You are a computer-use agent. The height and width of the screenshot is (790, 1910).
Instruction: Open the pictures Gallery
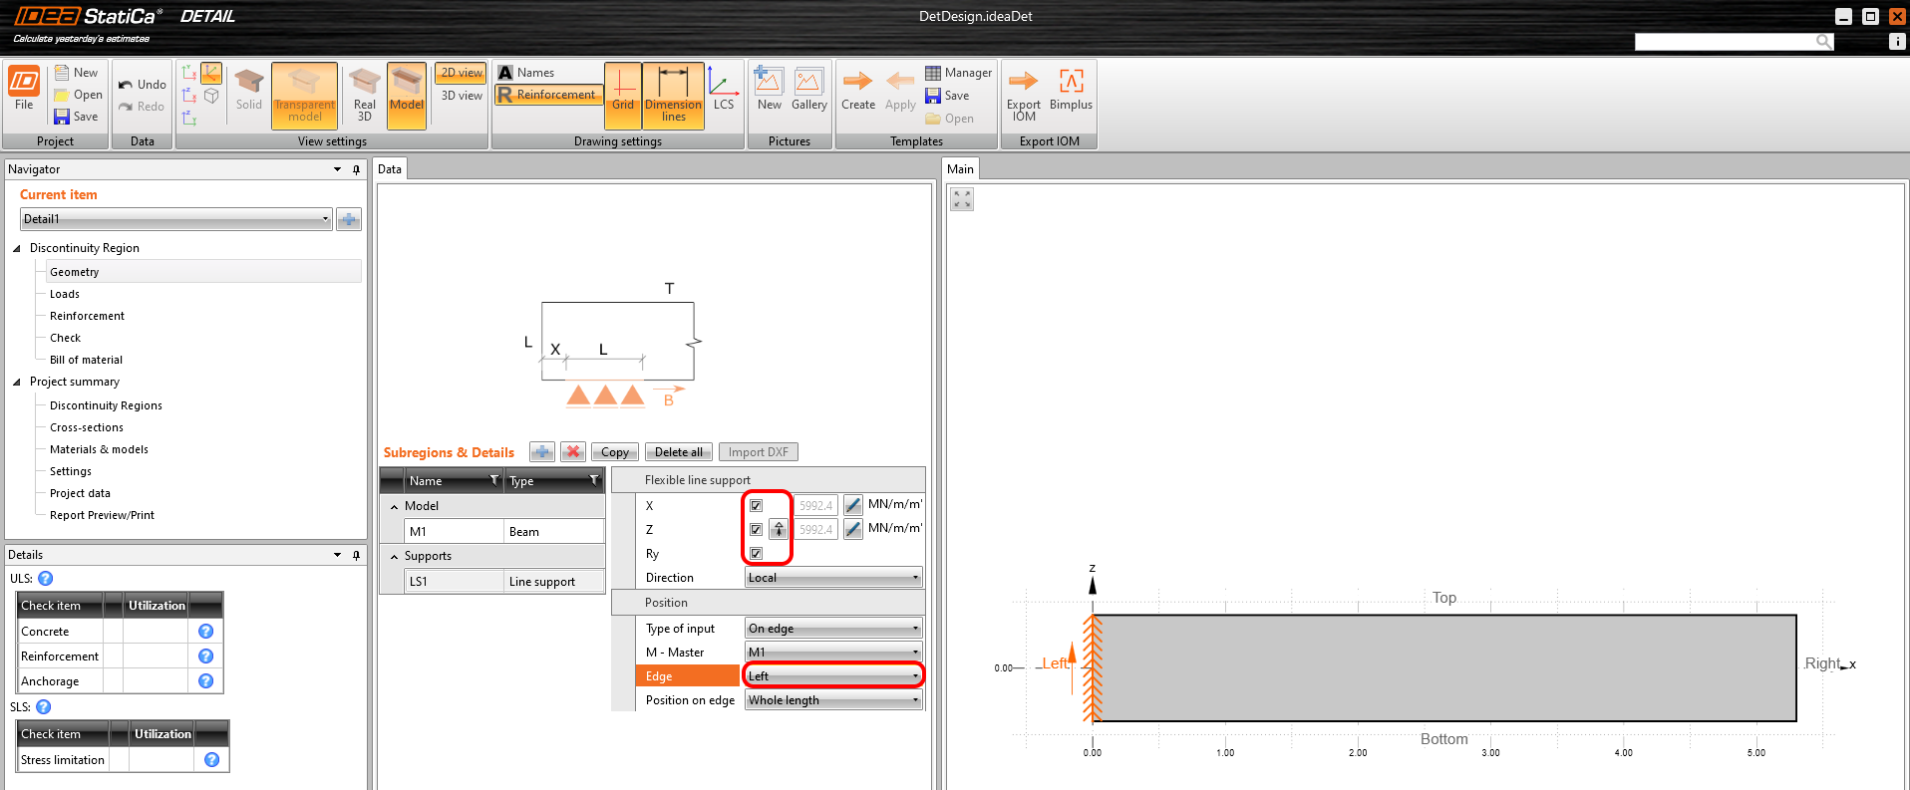coord(808,90)
